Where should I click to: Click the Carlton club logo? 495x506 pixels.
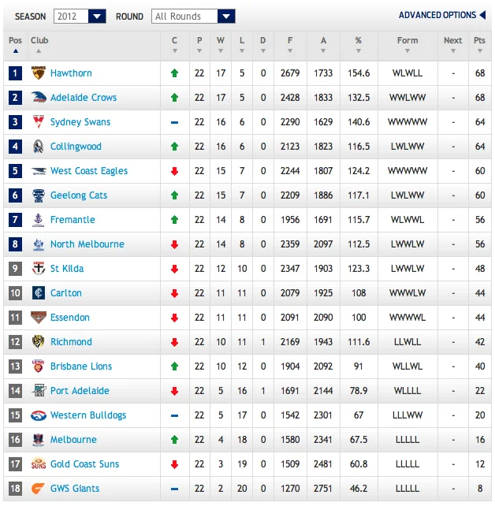(39, 293)
